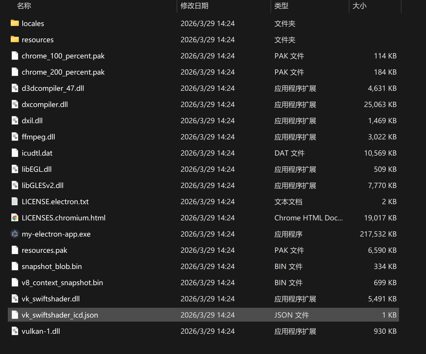The image size is (426, 354).
Task: Select the file name vk_swiftshader.dll
Action: click(x=51, y=299)
